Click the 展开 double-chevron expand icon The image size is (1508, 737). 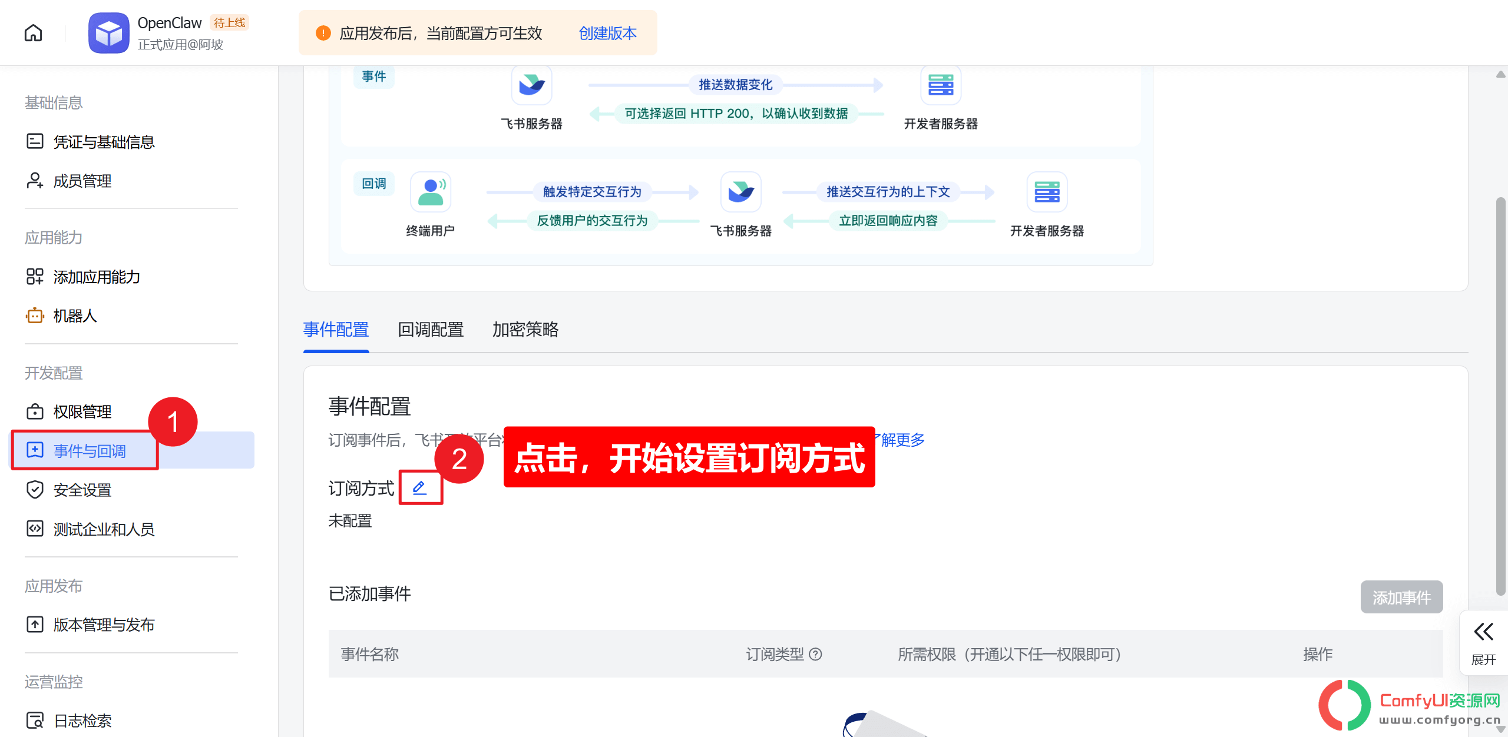tap(1483, 632)
